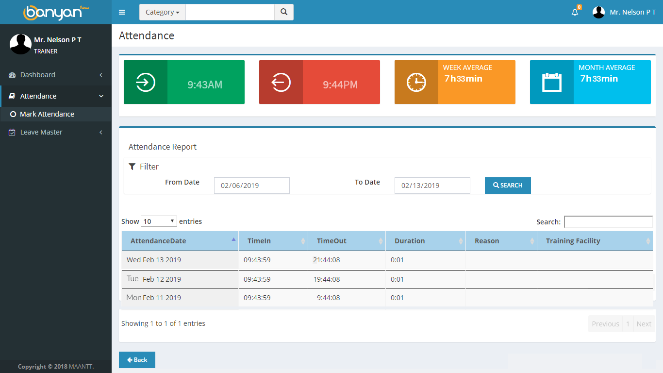Collapse the Attendance menu chevron

pyautogui.click(x=101, y=96)
